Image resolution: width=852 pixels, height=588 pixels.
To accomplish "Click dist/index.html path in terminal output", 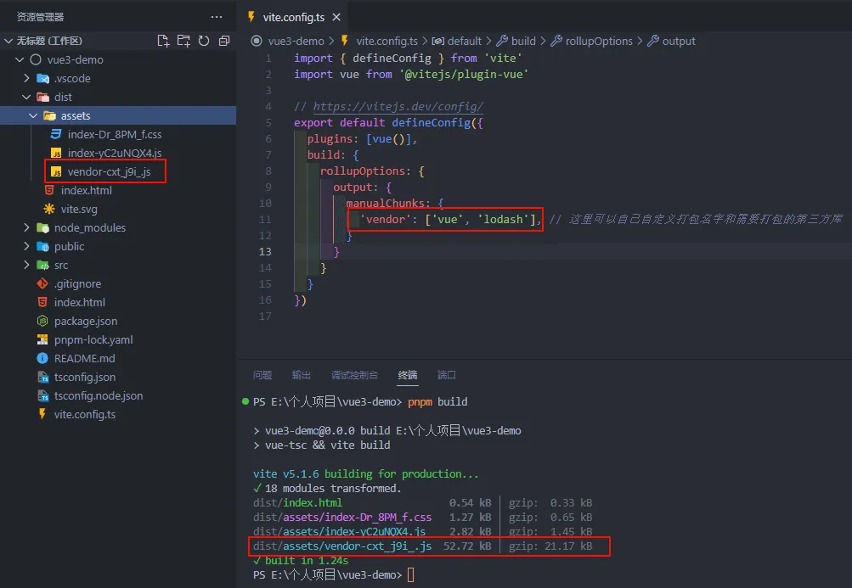I will point(298,503).
